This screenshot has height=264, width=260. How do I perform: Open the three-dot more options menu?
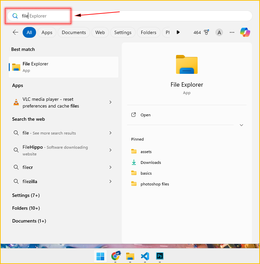[x=232, y=32]
